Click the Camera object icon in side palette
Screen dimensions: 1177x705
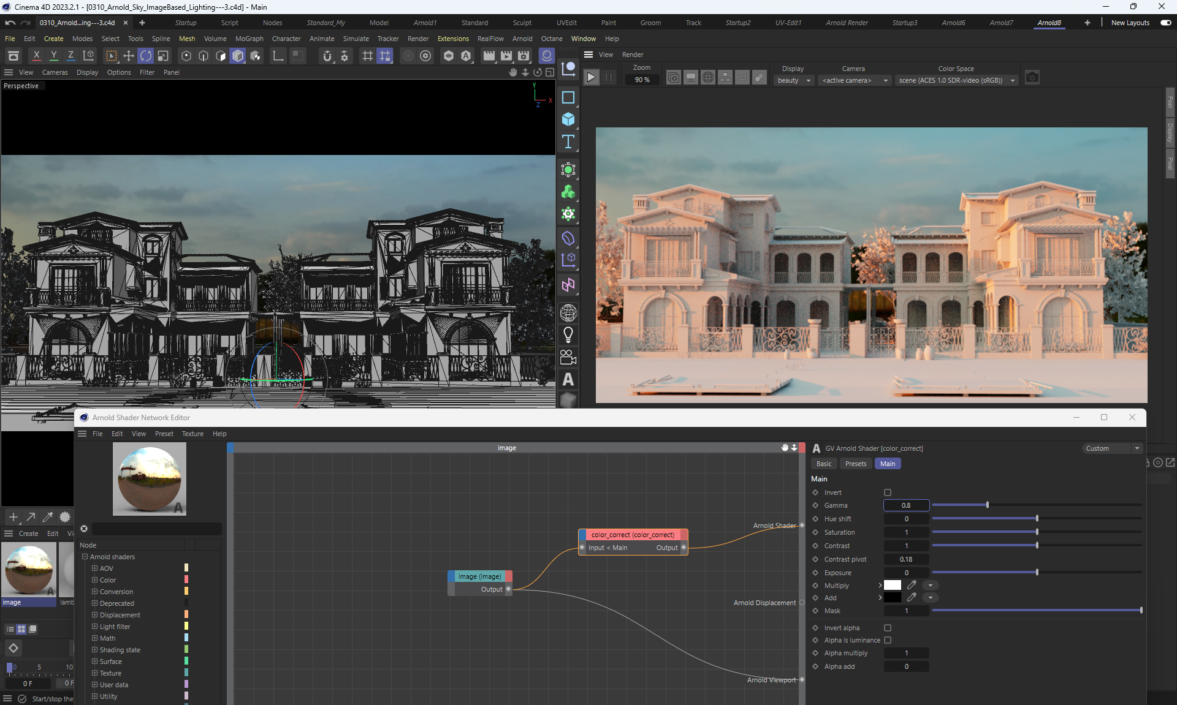pyautogui.click(x=568, y=357)
